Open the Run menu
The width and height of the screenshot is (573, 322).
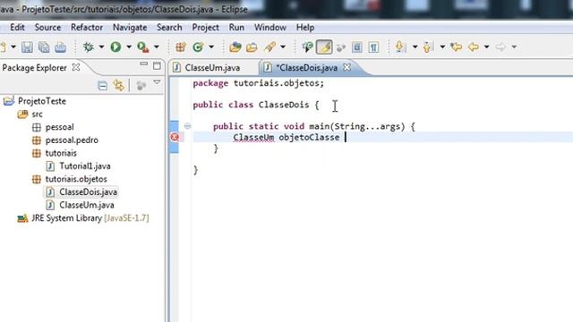coord(236,28)
